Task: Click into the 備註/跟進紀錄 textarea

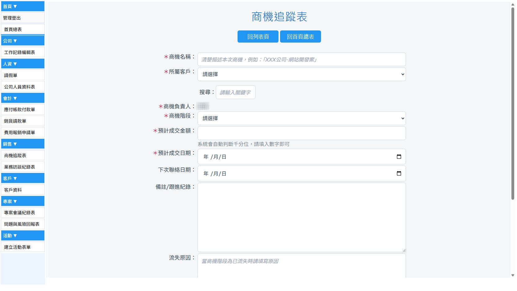Action: pyautogui.click(x=301, y=217)
